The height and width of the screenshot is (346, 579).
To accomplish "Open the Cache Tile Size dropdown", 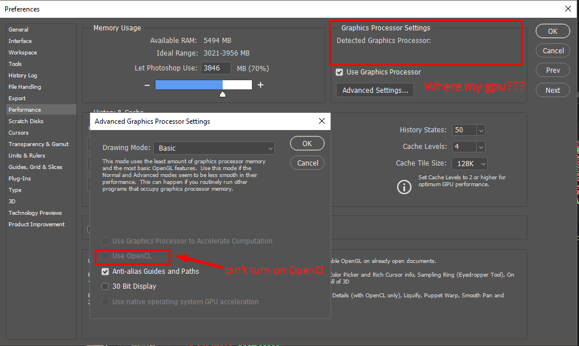I will (469, 163).
